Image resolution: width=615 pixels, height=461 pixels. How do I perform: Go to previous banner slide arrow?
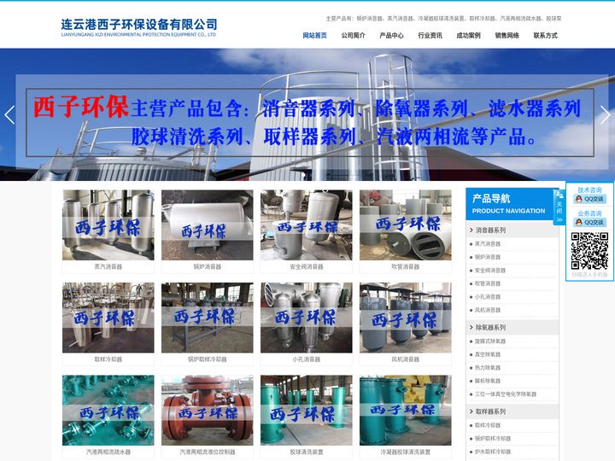[x=9, y=115]
